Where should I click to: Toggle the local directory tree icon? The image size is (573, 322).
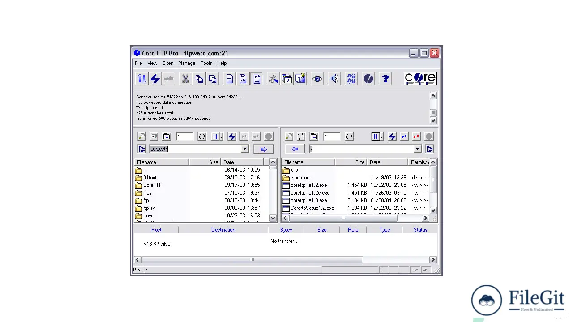[141, 149]
